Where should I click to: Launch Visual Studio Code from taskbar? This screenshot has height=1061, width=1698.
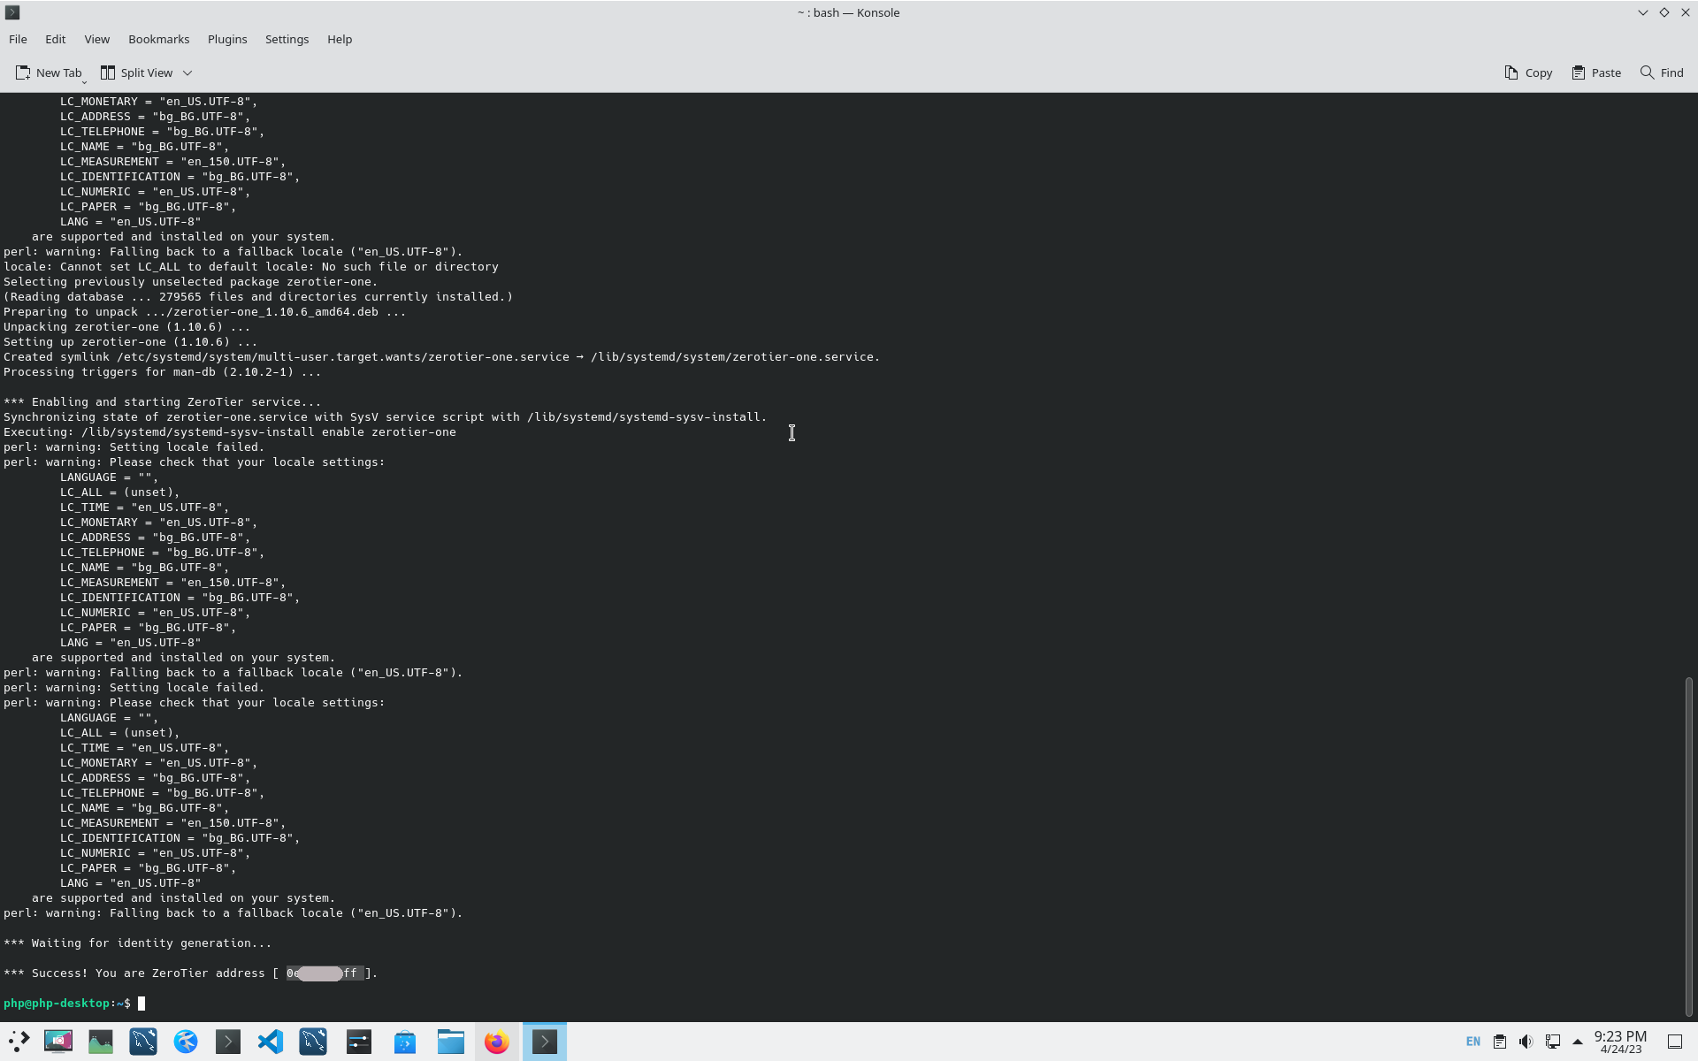(271, 1042)
